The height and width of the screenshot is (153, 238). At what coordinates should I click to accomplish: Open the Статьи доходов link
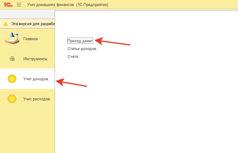tap(82, 49)
